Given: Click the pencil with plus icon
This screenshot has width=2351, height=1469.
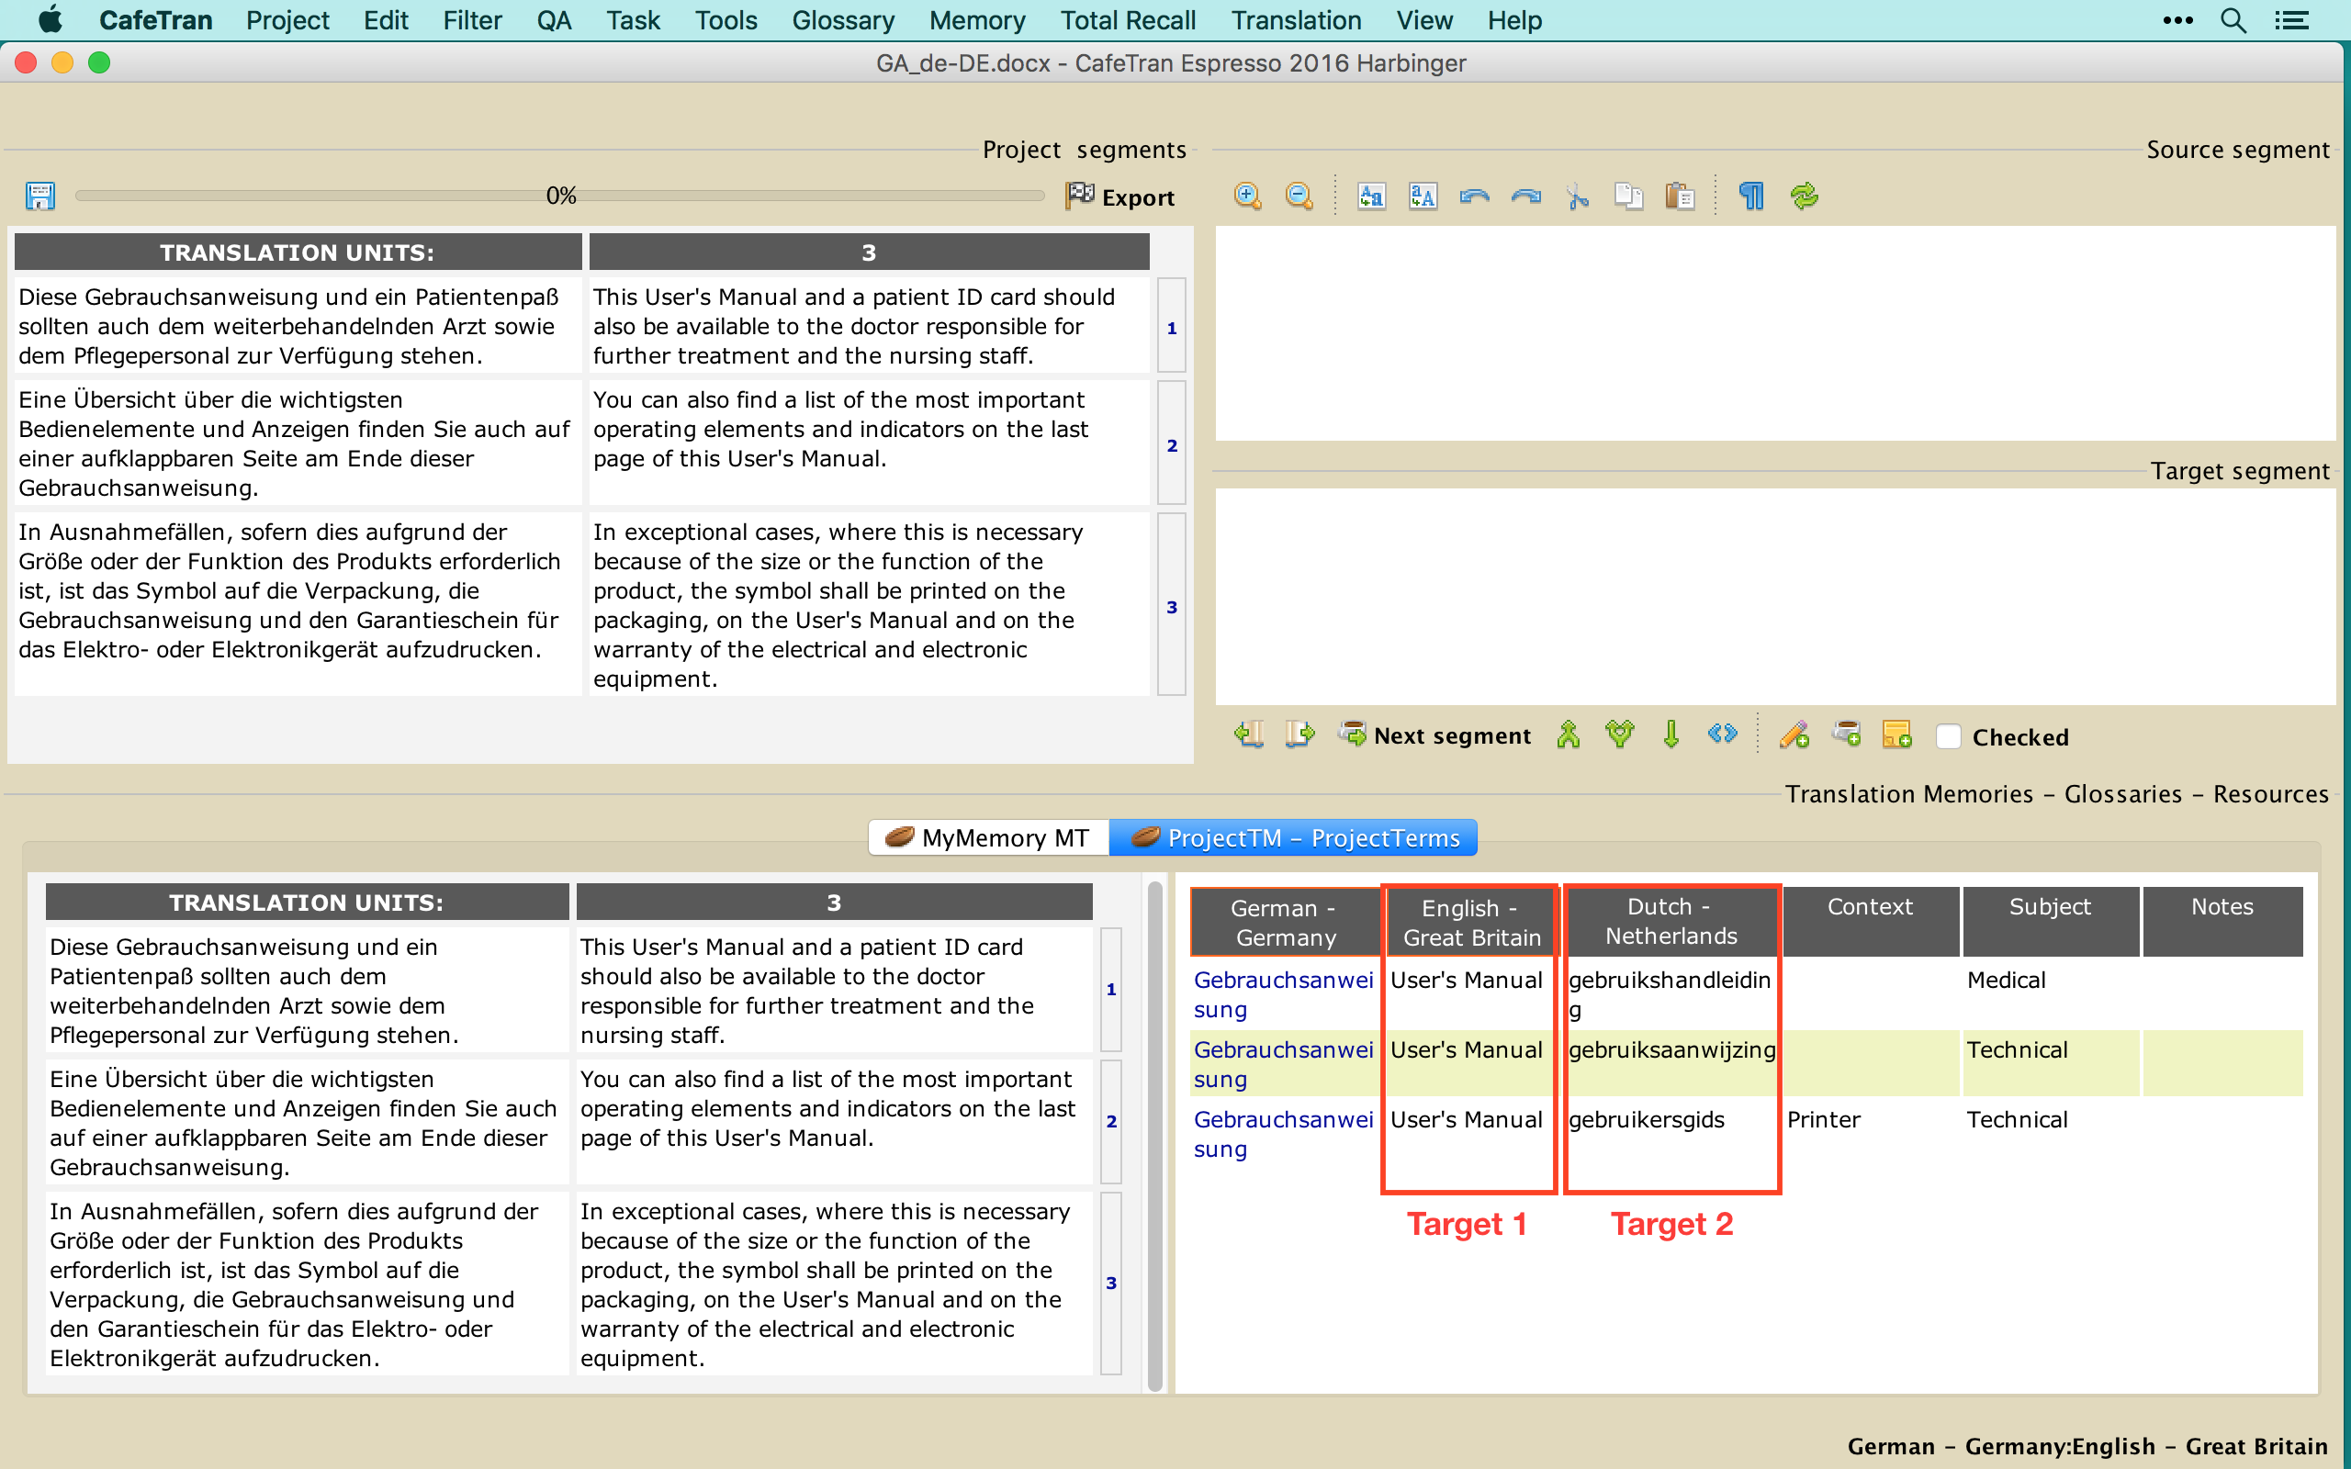Looking at the screenshot, I should (1794, 735).
